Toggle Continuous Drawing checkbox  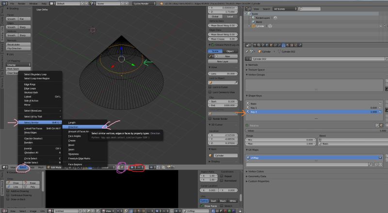[8, 195]
